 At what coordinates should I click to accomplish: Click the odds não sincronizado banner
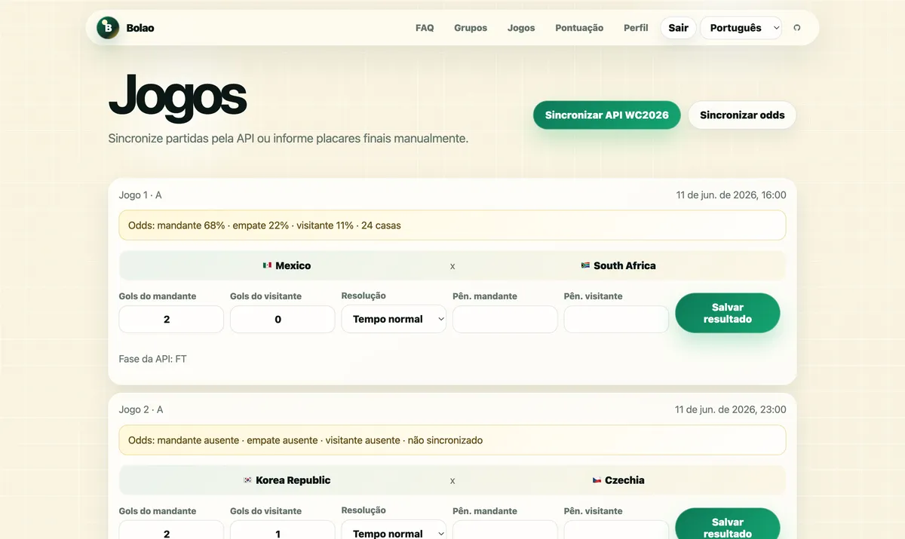point(452,440)
